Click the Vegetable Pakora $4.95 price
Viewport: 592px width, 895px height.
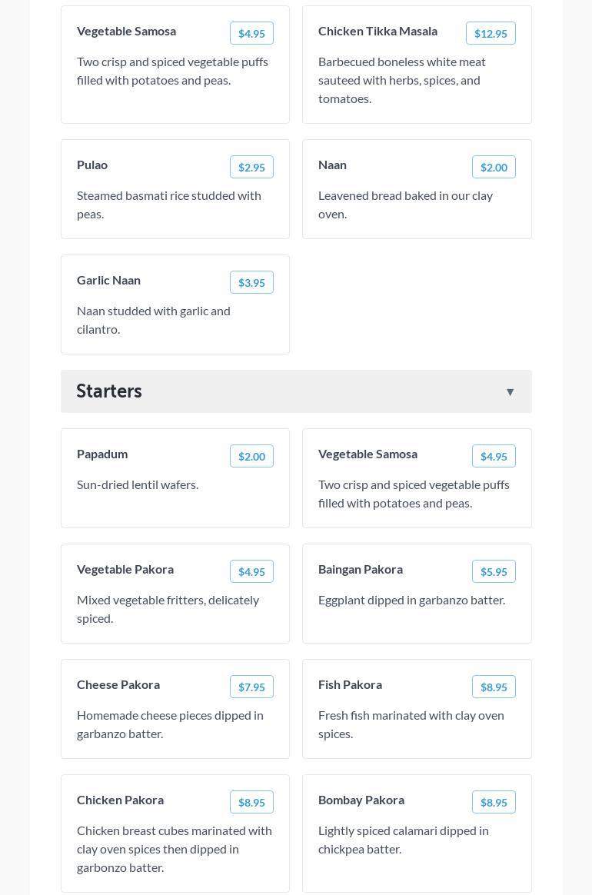coord(251,571)
